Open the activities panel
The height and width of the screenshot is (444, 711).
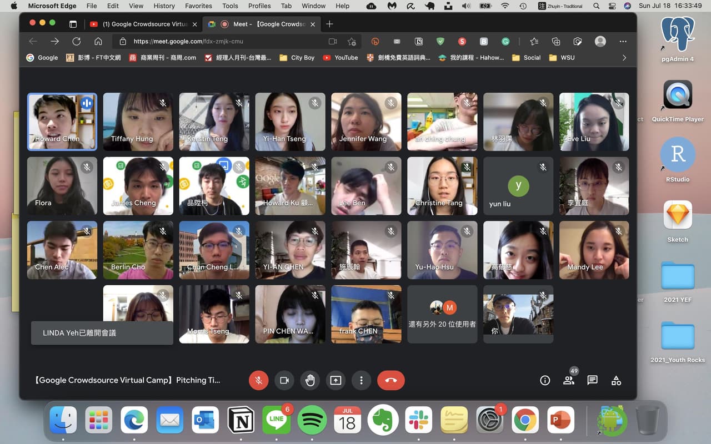(616, 380)
